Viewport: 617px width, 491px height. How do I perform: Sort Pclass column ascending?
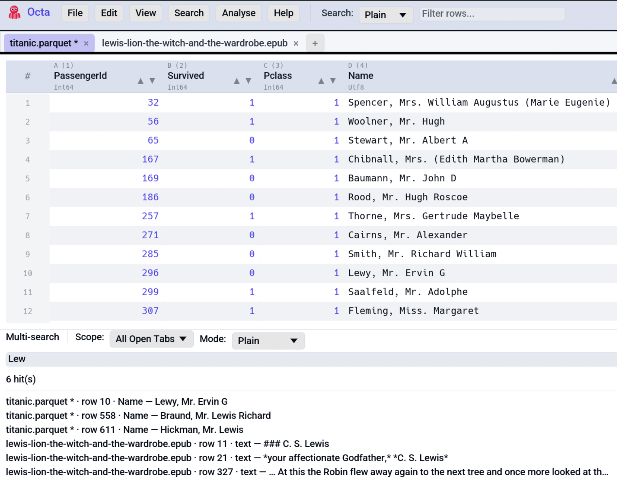point(321,81)
